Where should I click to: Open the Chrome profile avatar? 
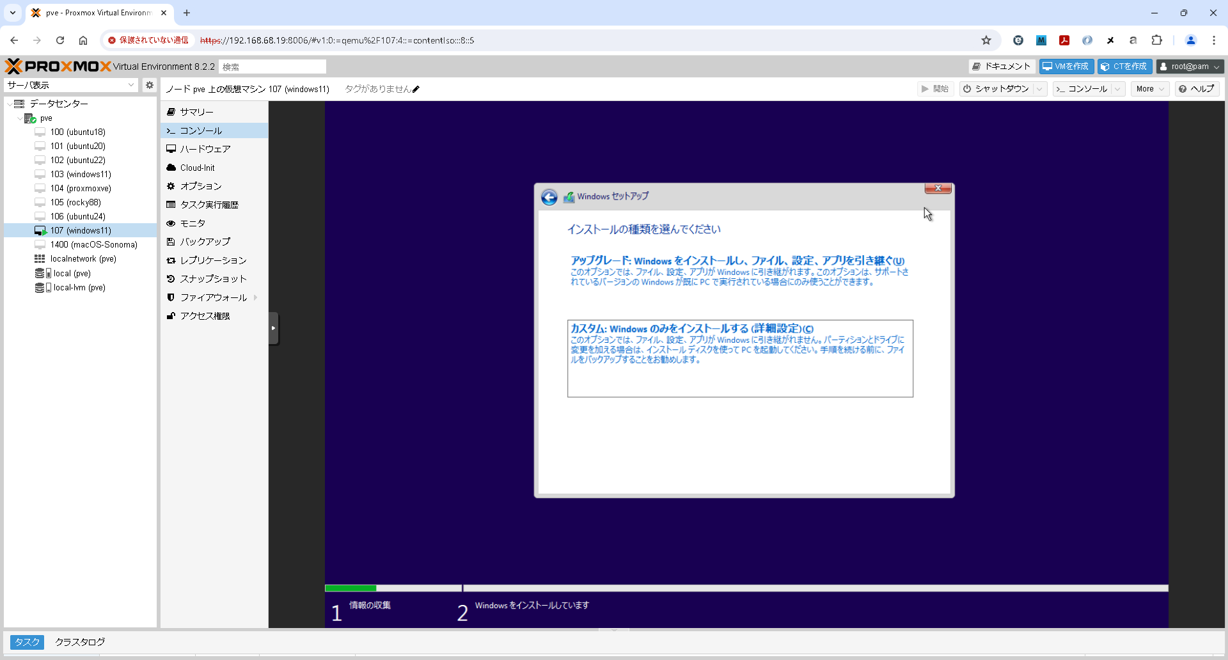[1191, 40]
